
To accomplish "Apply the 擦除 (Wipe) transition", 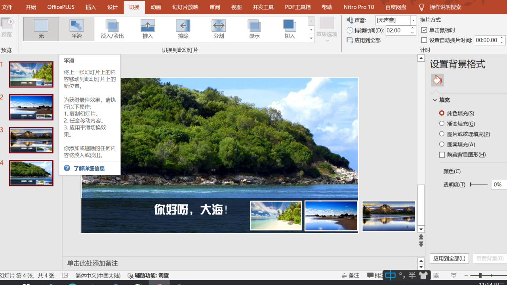I will 183,28.
